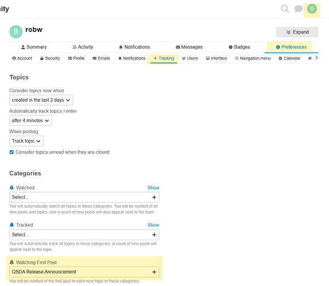329x286 pixels.
Task: Open the search magnifier icon
Action: (x=285, y=9)
